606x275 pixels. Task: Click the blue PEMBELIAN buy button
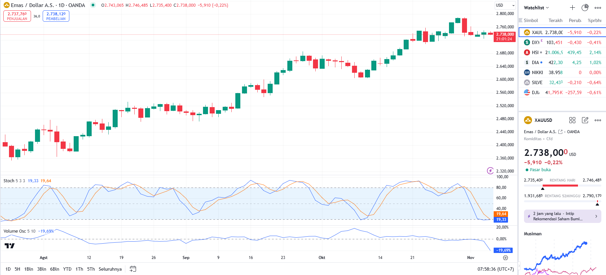coord(56,16)
